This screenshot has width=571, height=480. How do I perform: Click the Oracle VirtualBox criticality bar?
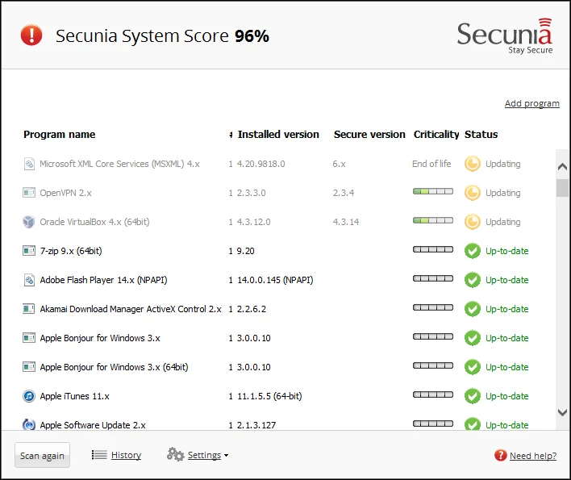click(x=433, y=220)
